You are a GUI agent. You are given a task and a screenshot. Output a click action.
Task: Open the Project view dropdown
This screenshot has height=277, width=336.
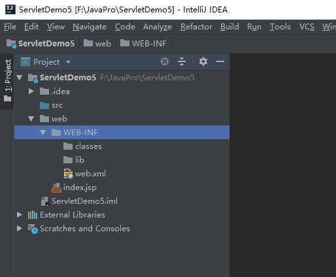click(x=46, y=62)
